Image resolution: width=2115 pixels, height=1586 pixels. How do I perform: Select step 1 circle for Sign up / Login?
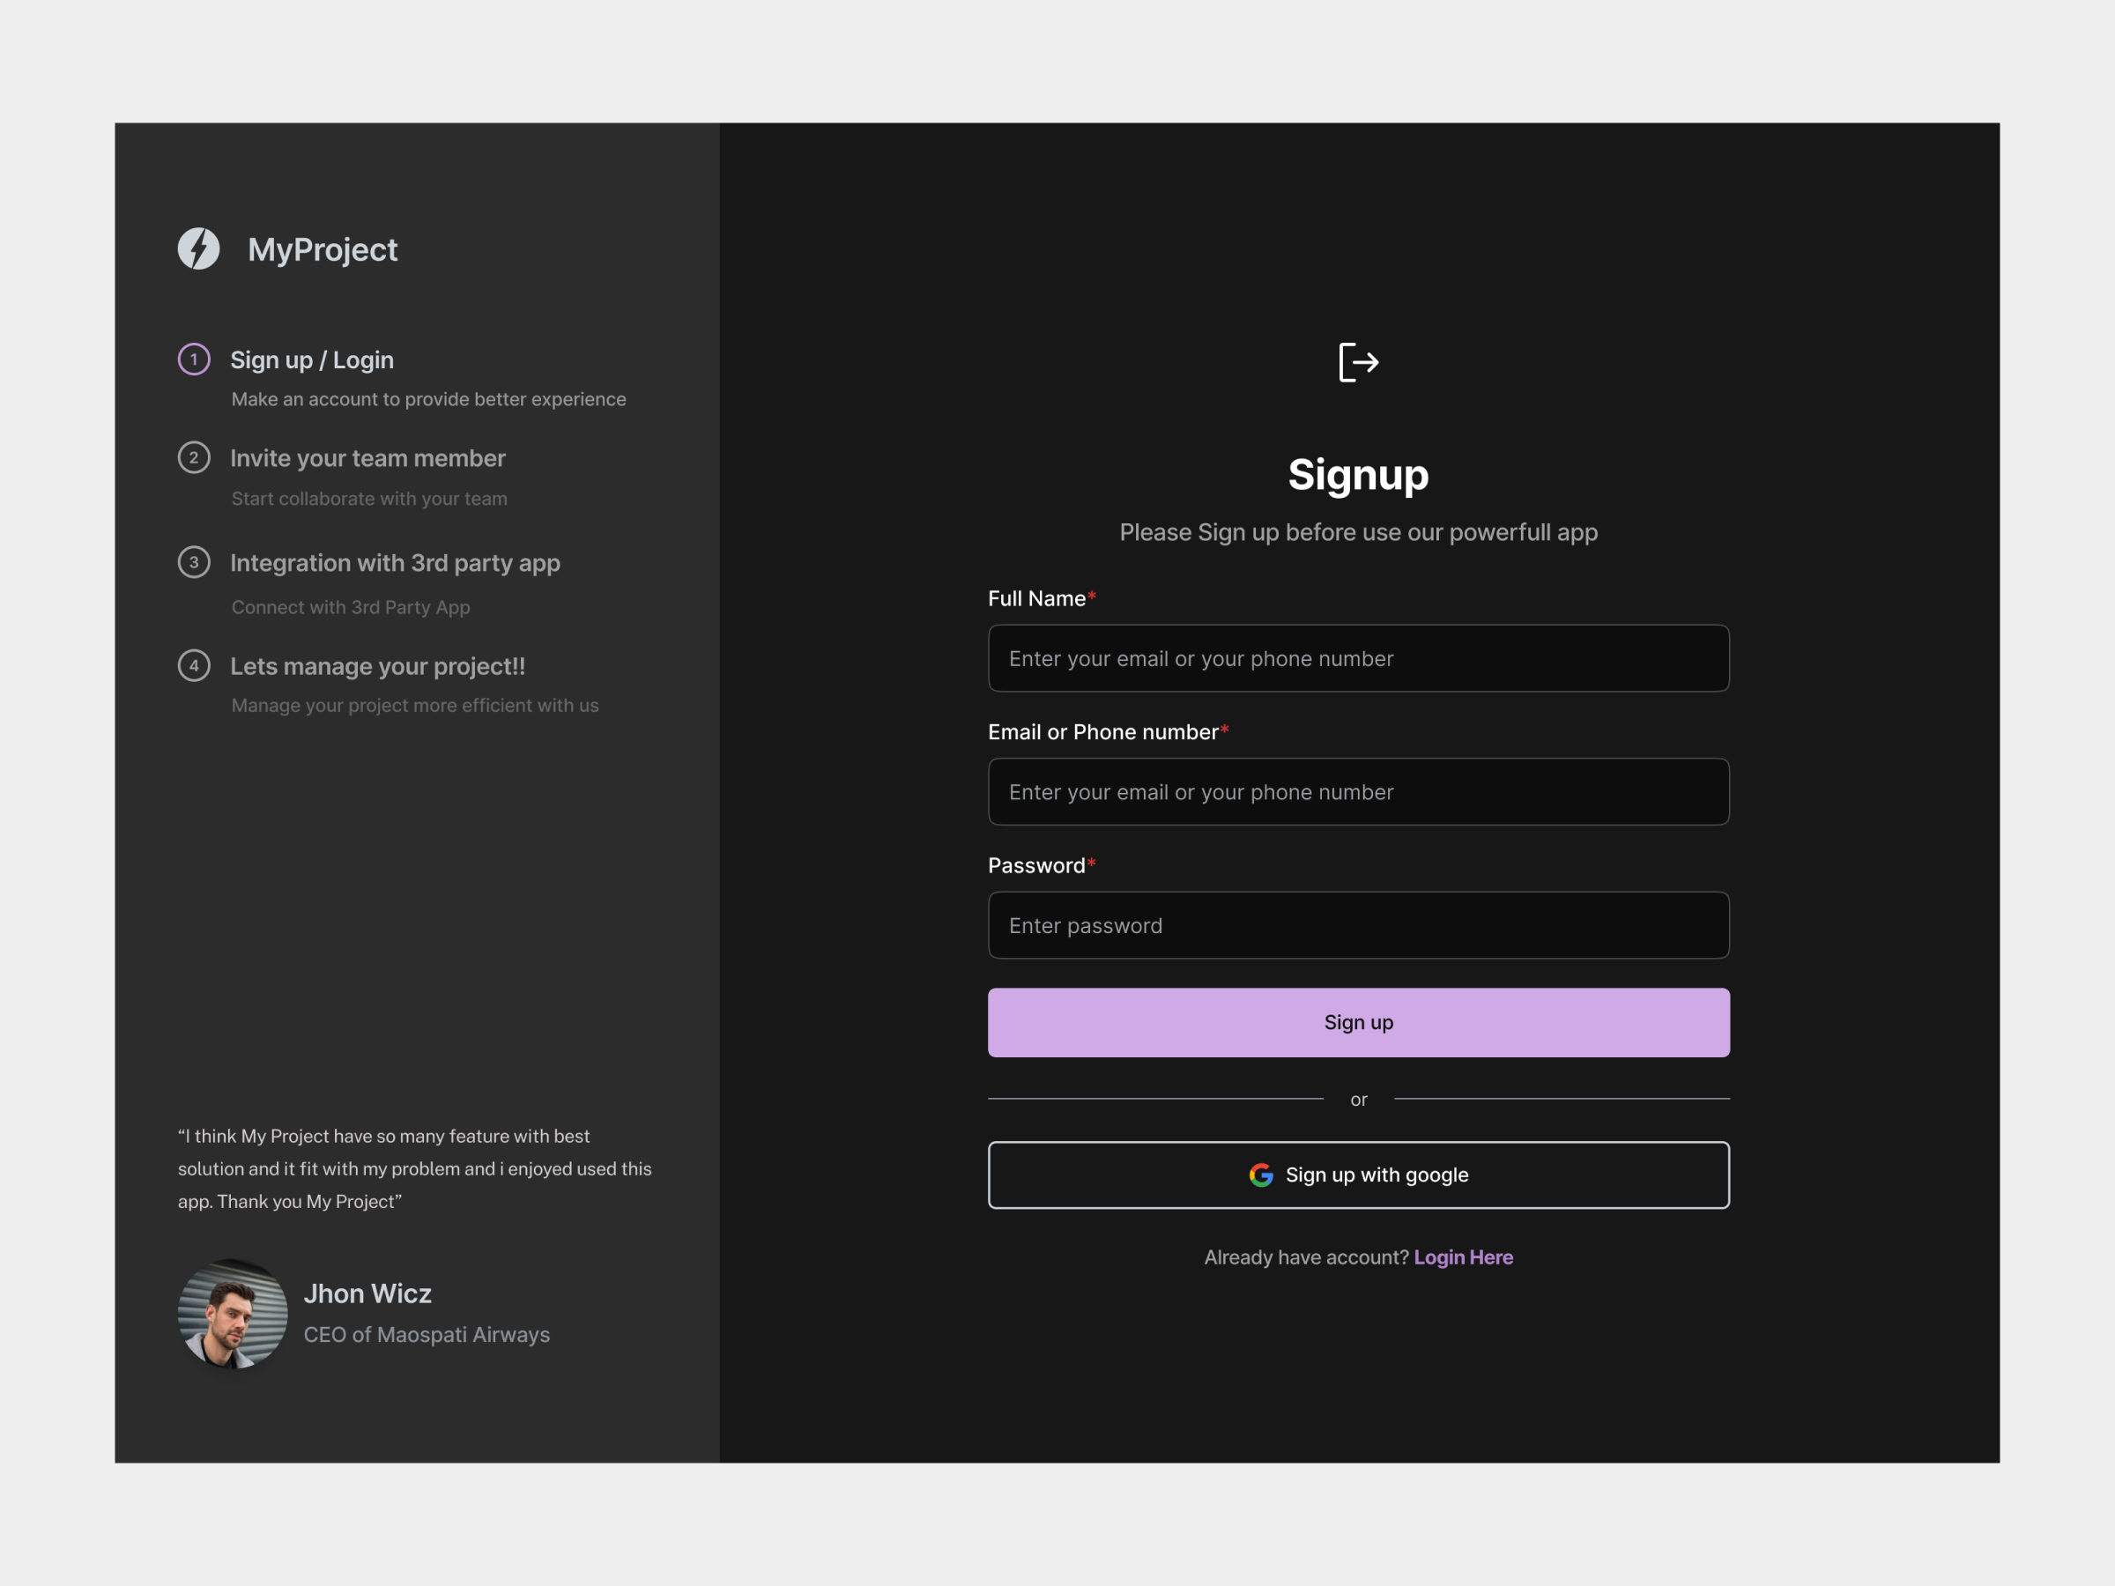coord(194,359)
